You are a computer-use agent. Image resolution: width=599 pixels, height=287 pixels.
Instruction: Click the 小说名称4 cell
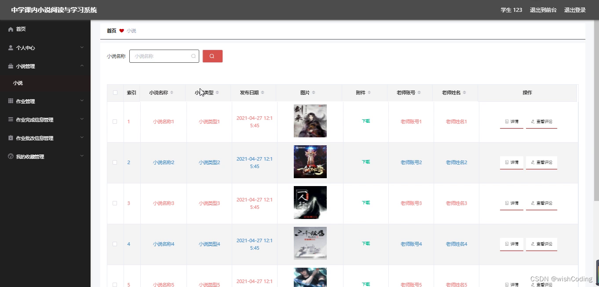pos(164,244)
